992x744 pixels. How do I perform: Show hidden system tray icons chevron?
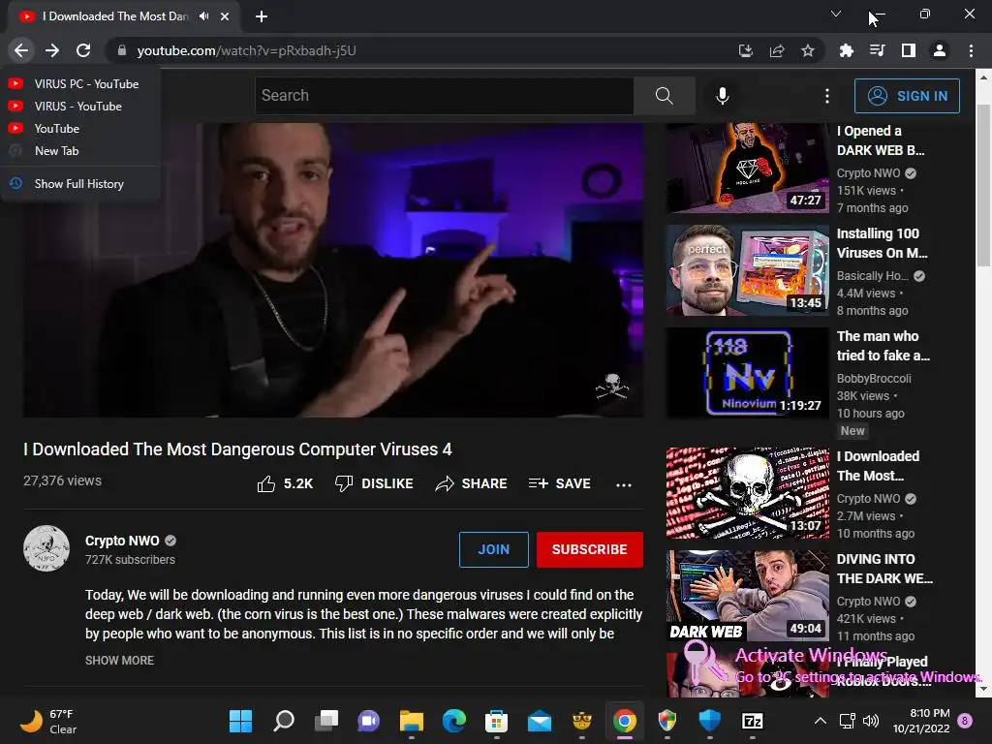point(820,721)
